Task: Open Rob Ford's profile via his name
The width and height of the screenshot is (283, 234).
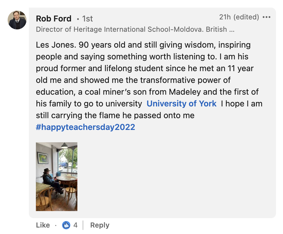Action: (x=54, y=19)
